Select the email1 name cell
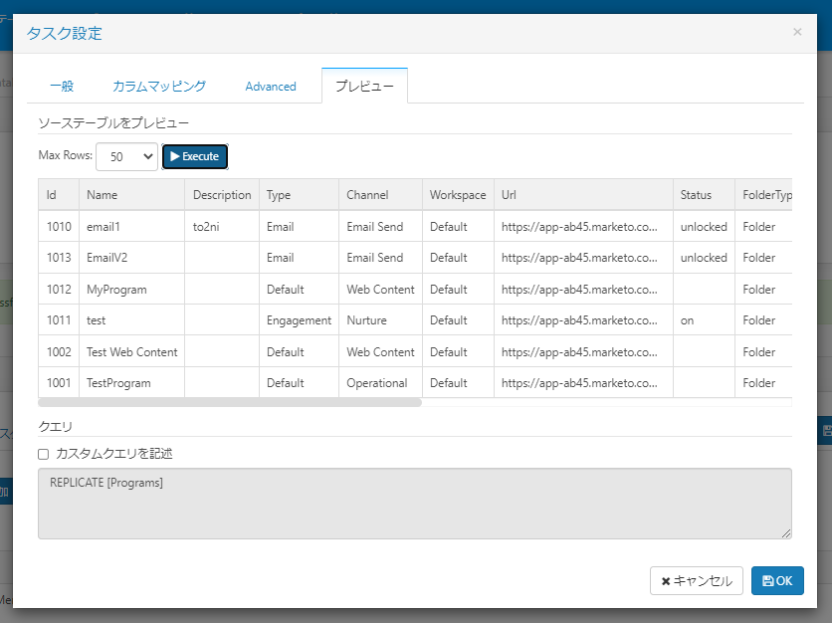Screen dimensions: 832x623 132,227
